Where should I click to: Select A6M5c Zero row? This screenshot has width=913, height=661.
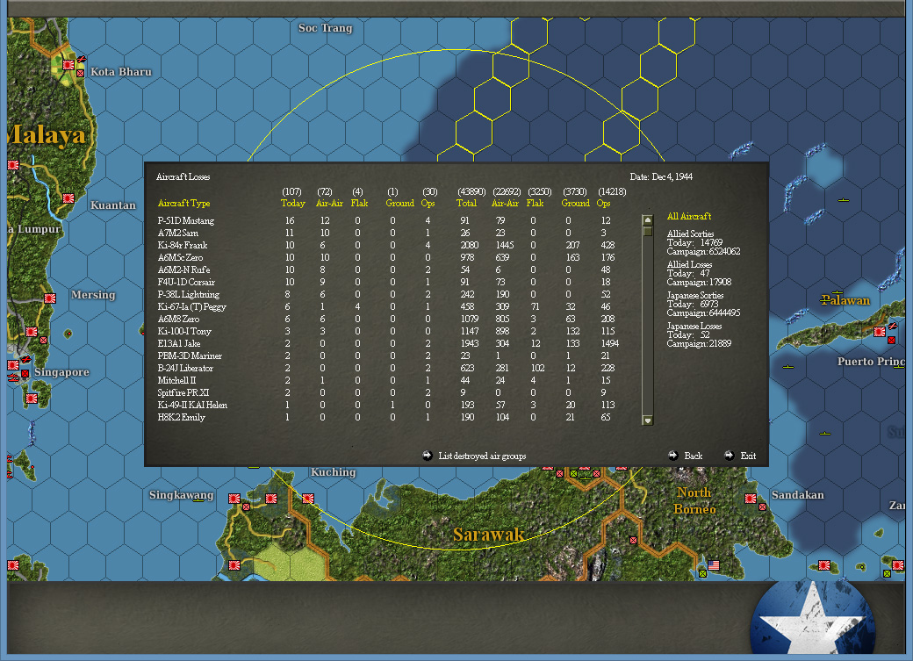[387, 257]
